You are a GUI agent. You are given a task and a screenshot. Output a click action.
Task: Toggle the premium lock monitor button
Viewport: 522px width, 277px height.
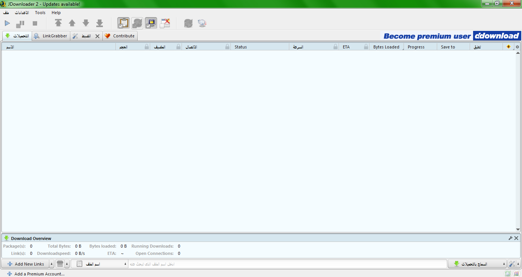[x=151, y=23]
